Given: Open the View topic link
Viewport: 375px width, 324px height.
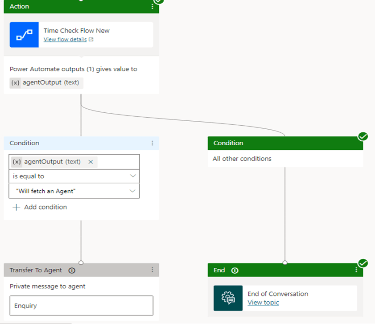Looking at the screenshot, I should pos(263,303).
